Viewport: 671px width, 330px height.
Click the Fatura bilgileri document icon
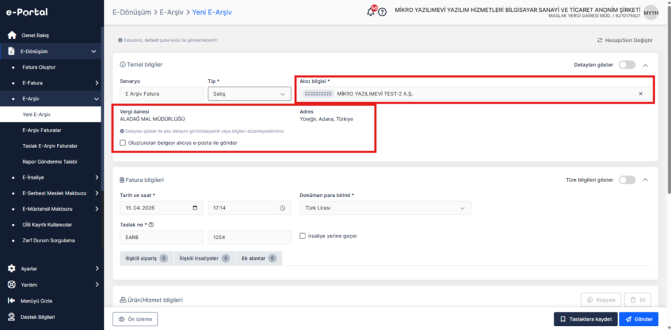123,181
